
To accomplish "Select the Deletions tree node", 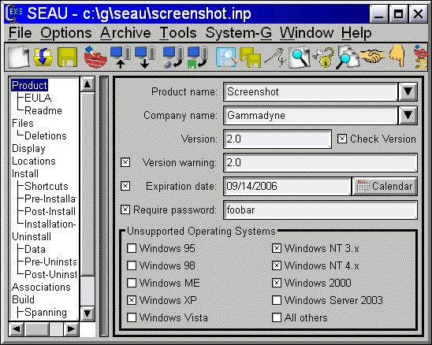I will pyautogui.click(x=46, y=135).
